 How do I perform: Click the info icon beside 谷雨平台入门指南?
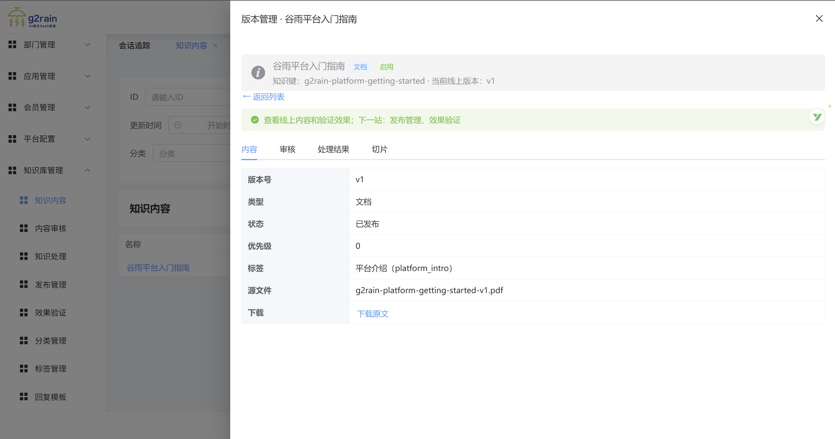(x=258, y=73)
